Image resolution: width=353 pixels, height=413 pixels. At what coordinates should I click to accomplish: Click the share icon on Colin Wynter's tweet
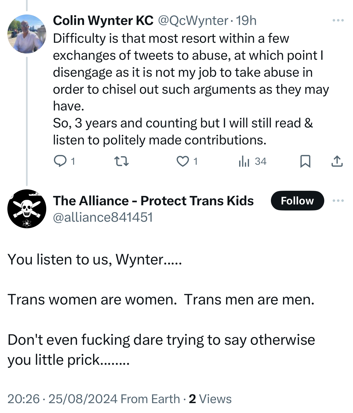click(337, 161)
